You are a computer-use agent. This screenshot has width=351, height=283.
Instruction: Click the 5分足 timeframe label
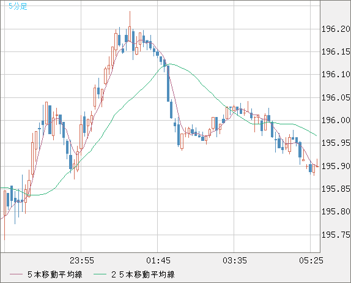(x=18, y=6)
